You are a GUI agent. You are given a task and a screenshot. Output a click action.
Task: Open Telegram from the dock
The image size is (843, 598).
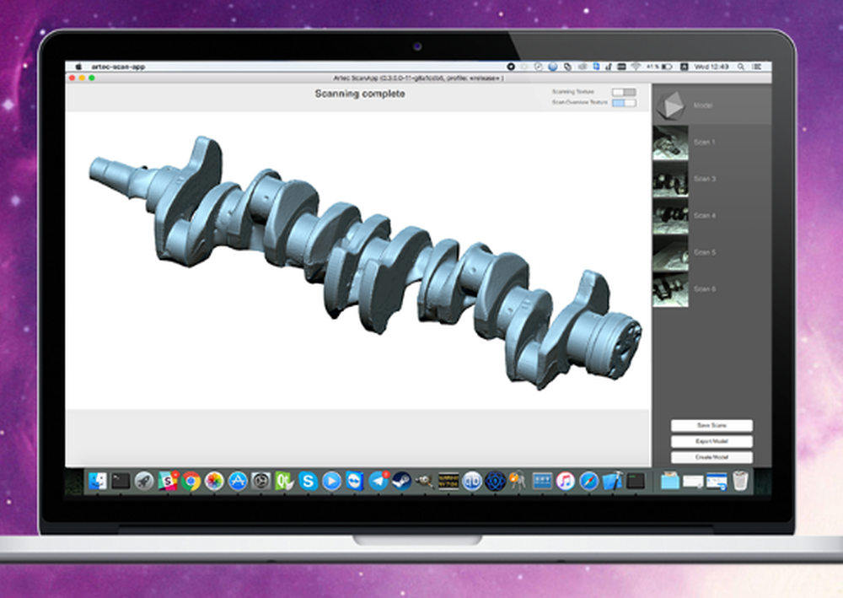click(x=378, y=481)
